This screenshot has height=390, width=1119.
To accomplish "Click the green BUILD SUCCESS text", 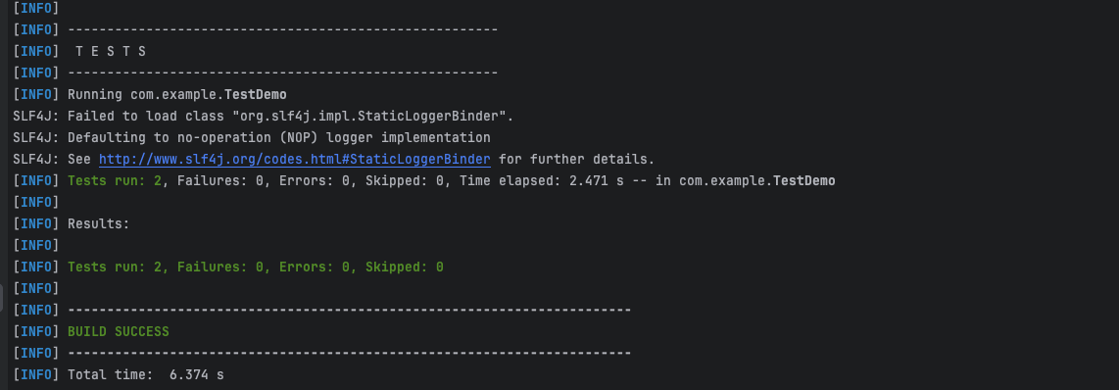I will coord(119,331).
